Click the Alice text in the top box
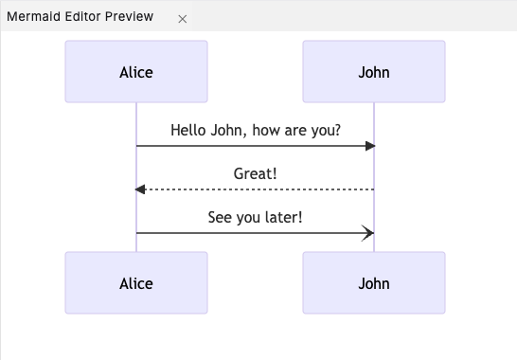 [x=136, y=72]
